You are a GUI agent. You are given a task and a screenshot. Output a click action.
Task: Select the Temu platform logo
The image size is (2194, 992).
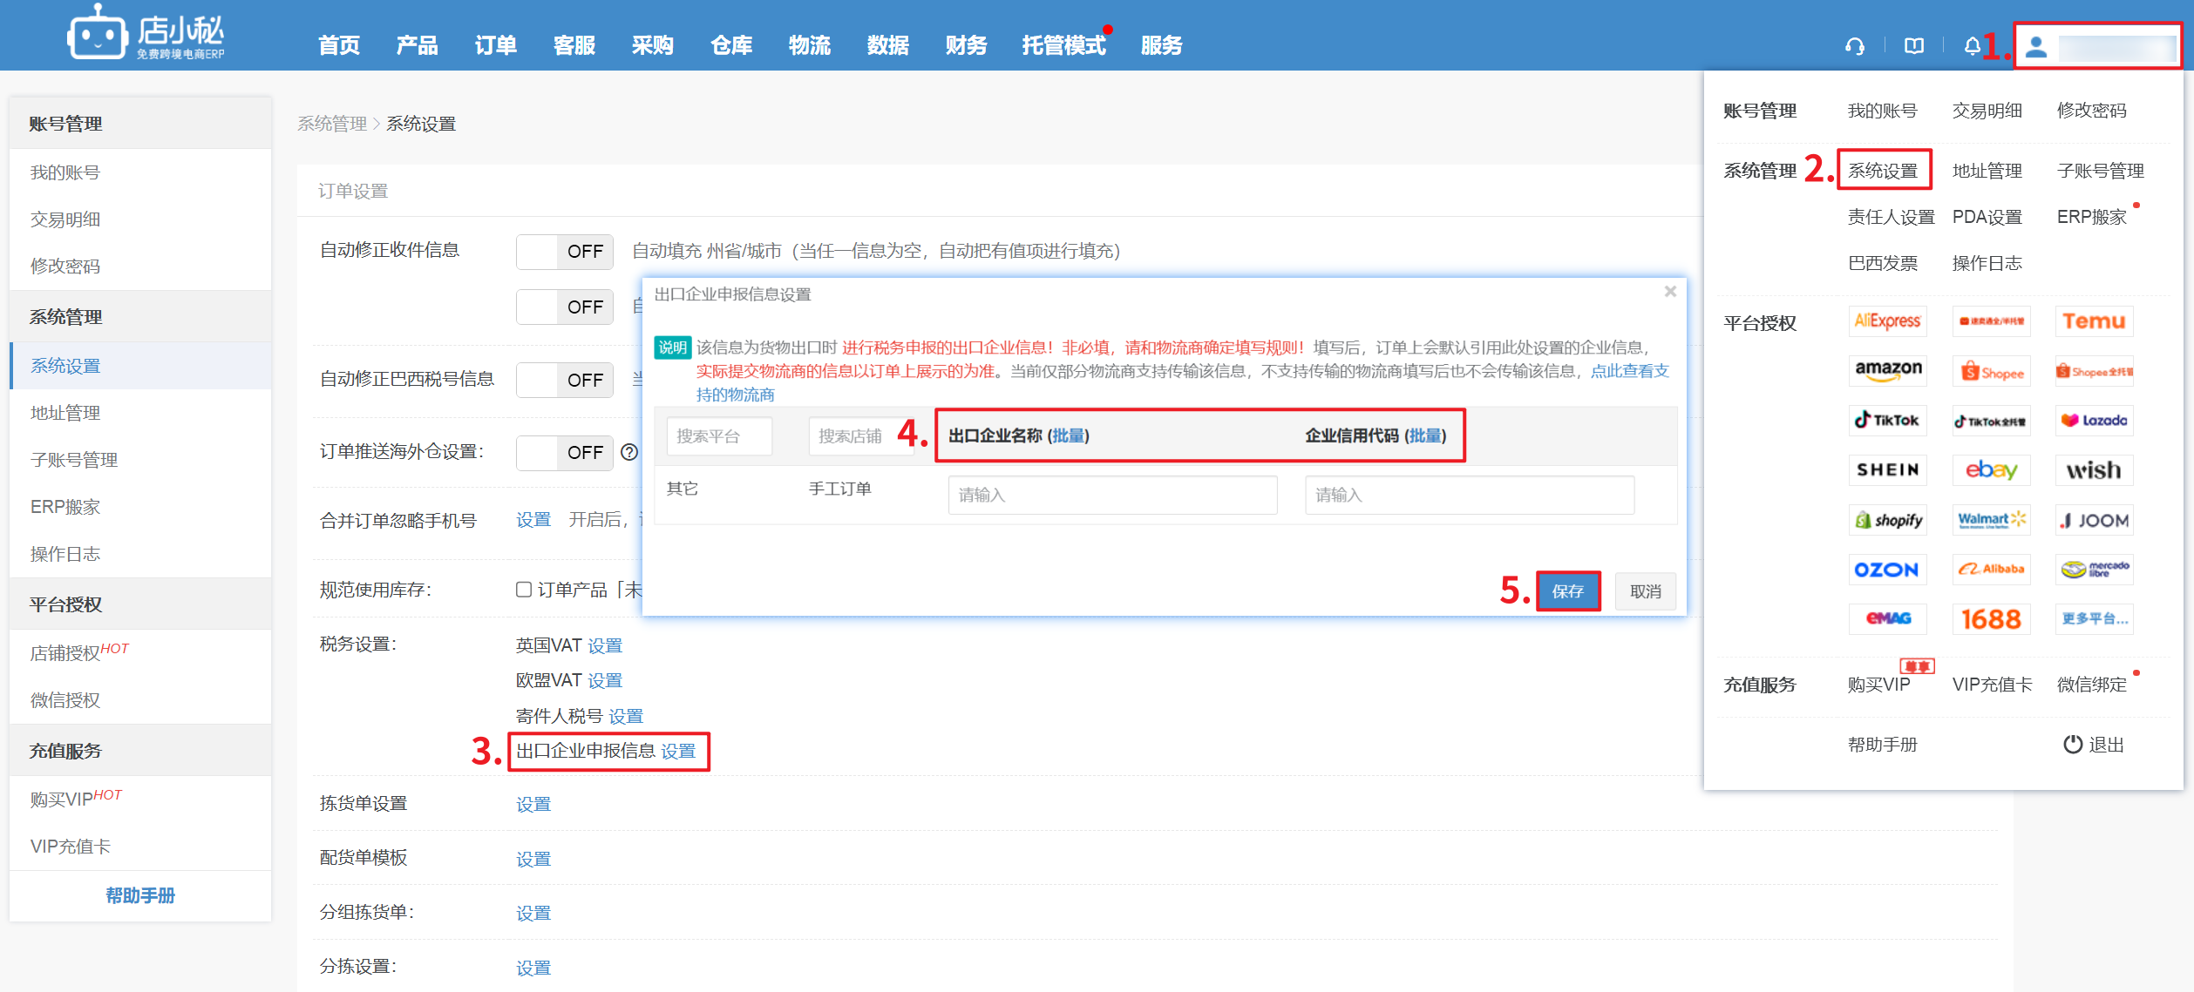pyautogui.click(x=2094, y=321)
